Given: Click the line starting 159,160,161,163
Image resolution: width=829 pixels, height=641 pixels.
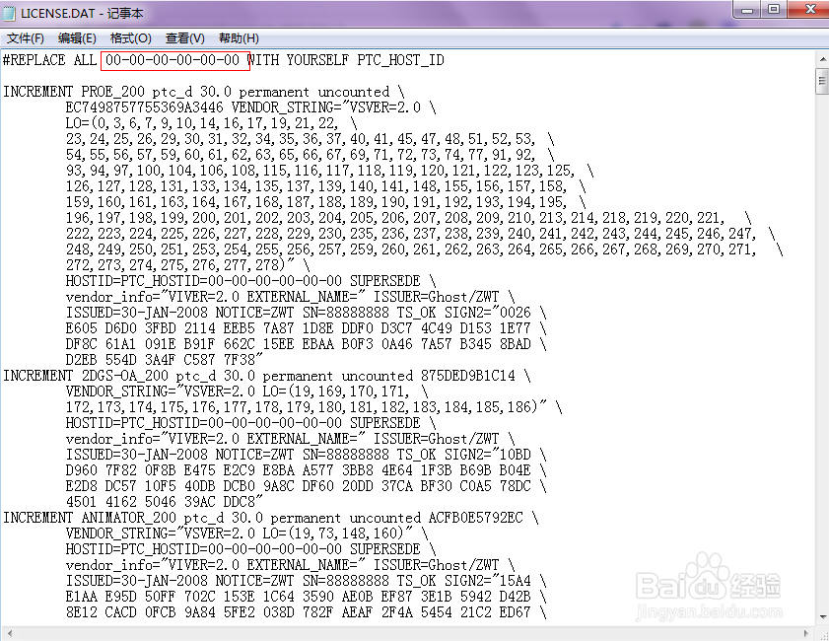Looking at the screenshot, I should coord(325,202).
